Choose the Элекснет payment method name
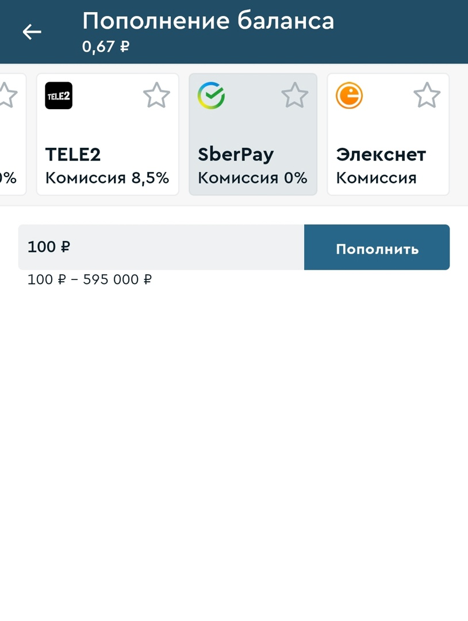 (x=381, y=154)
